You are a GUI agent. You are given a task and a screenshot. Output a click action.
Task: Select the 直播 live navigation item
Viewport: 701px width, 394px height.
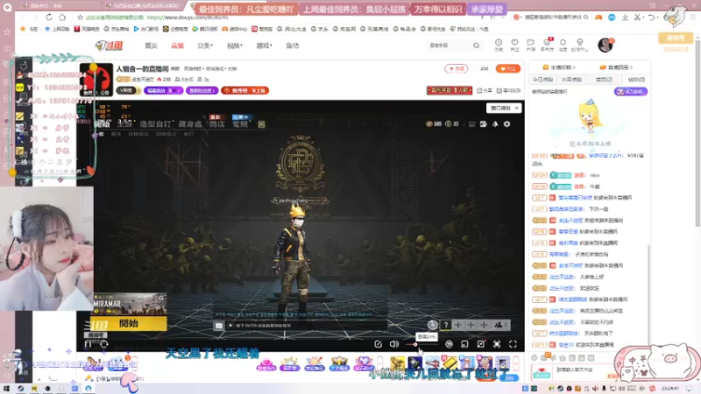point(178,46)
